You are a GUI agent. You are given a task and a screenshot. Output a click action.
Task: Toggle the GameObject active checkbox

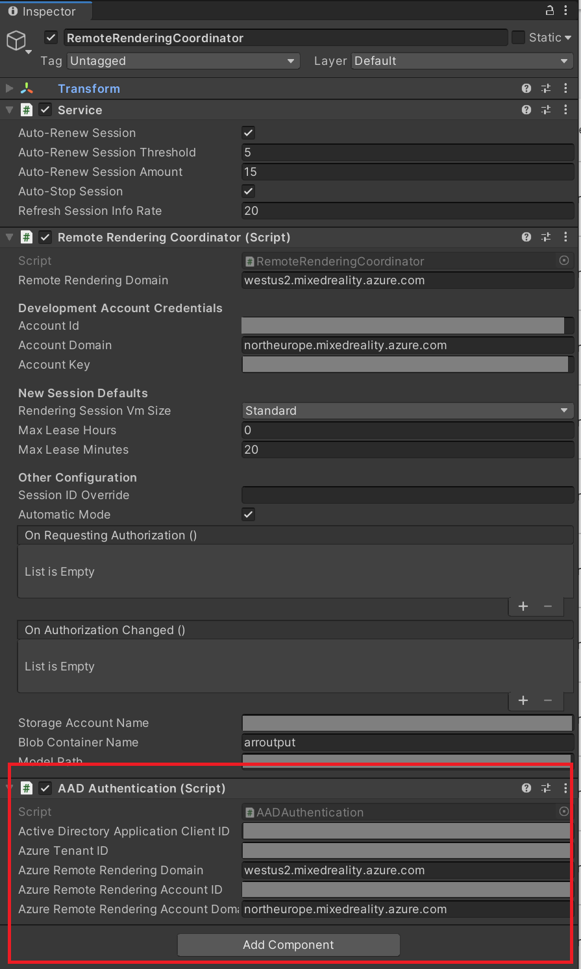pos(51,38)
